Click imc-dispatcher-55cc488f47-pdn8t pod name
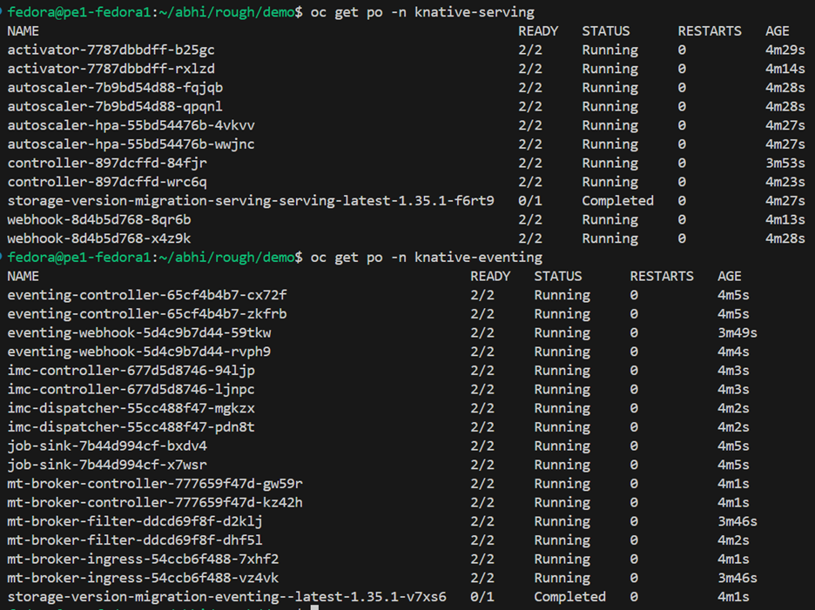815x610 pixels. coord(131,427)
